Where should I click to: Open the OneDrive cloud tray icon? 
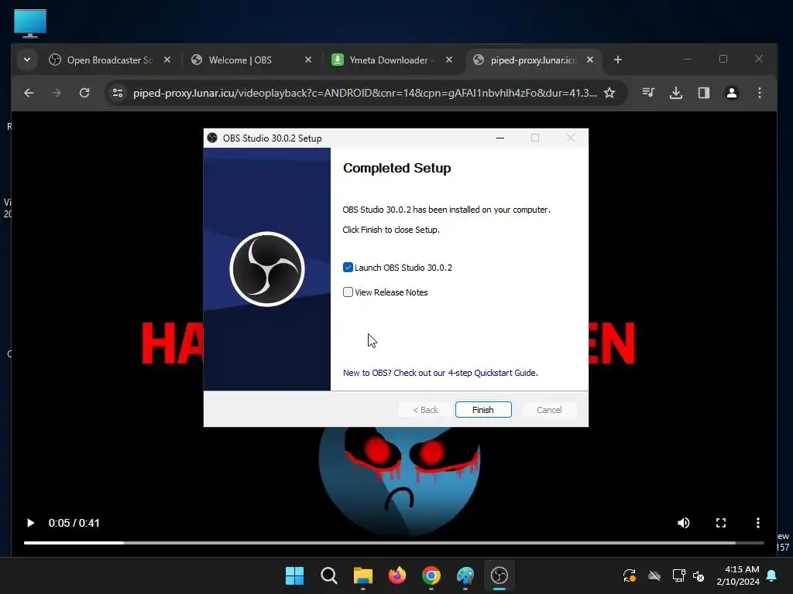[654, 575]
